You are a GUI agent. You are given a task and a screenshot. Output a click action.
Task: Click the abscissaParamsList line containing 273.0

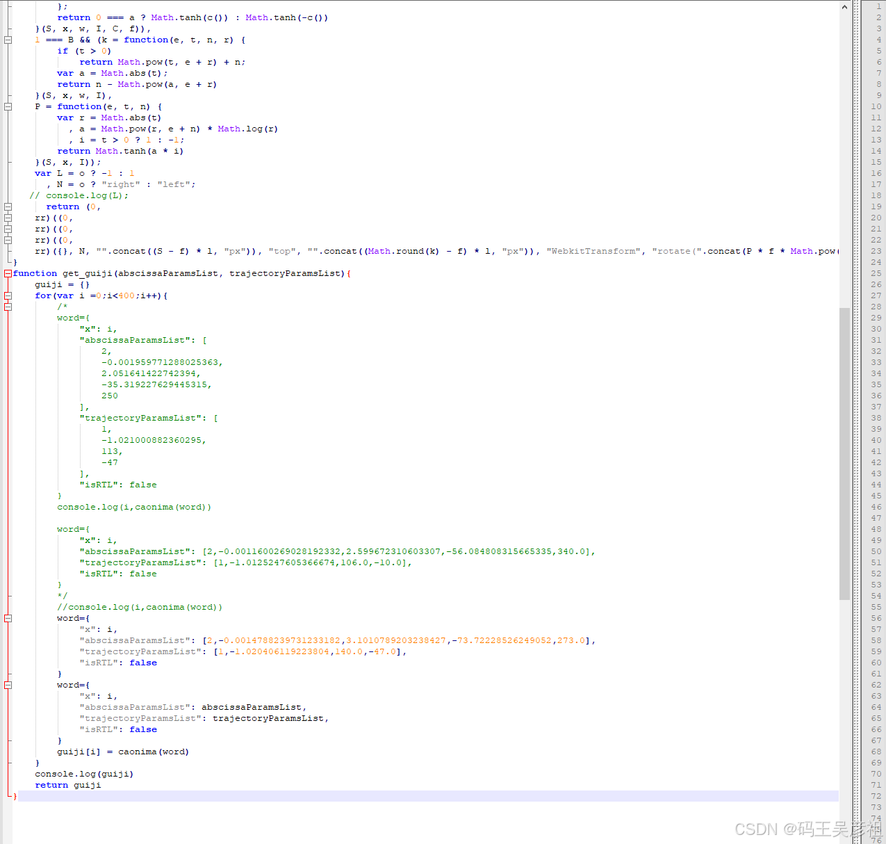point(337,640)
